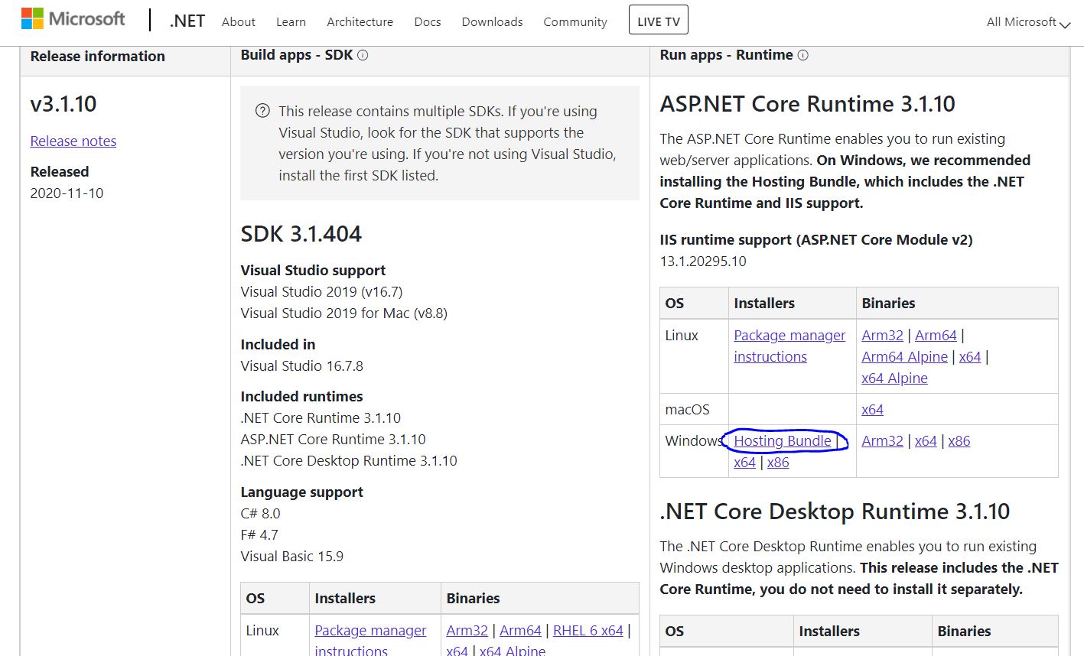Click the Release information column header
The width and height of the screenshot is (1084, 656).
tap(98, 57)
